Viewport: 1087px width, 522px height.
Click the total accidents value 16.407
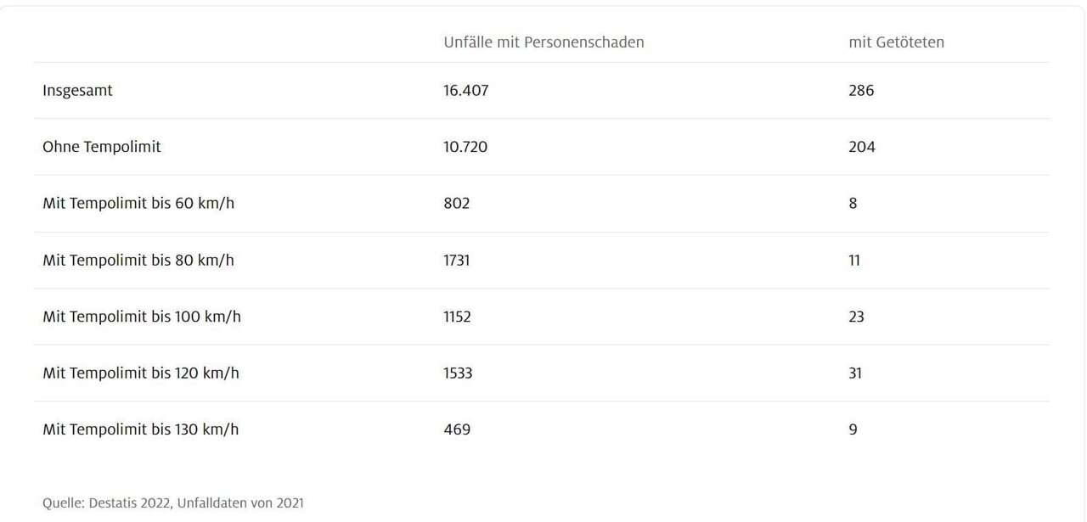pos(465,90)
